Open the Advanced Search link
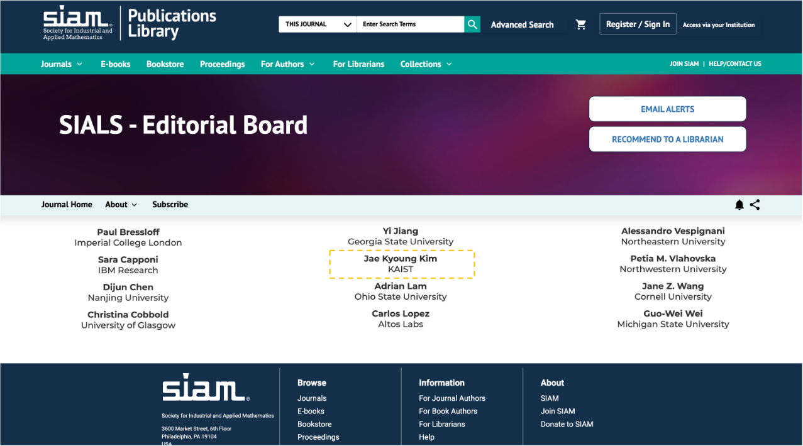This screenshot has height=446, width=803. 523,24
